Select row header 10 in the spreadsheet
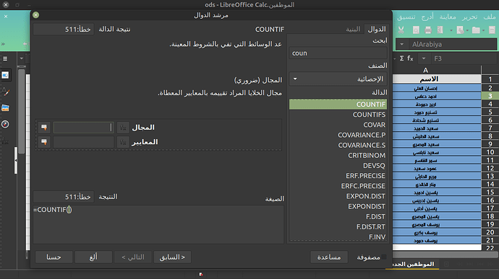The width and height of the screenshot is (499, 279). point(490,152)
